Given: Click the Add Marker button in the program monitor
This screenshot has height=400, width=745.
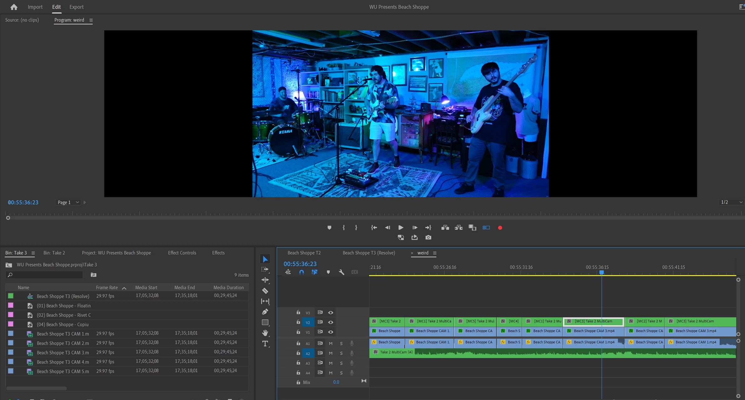Looking at the screenshot, I should (329, 228).
